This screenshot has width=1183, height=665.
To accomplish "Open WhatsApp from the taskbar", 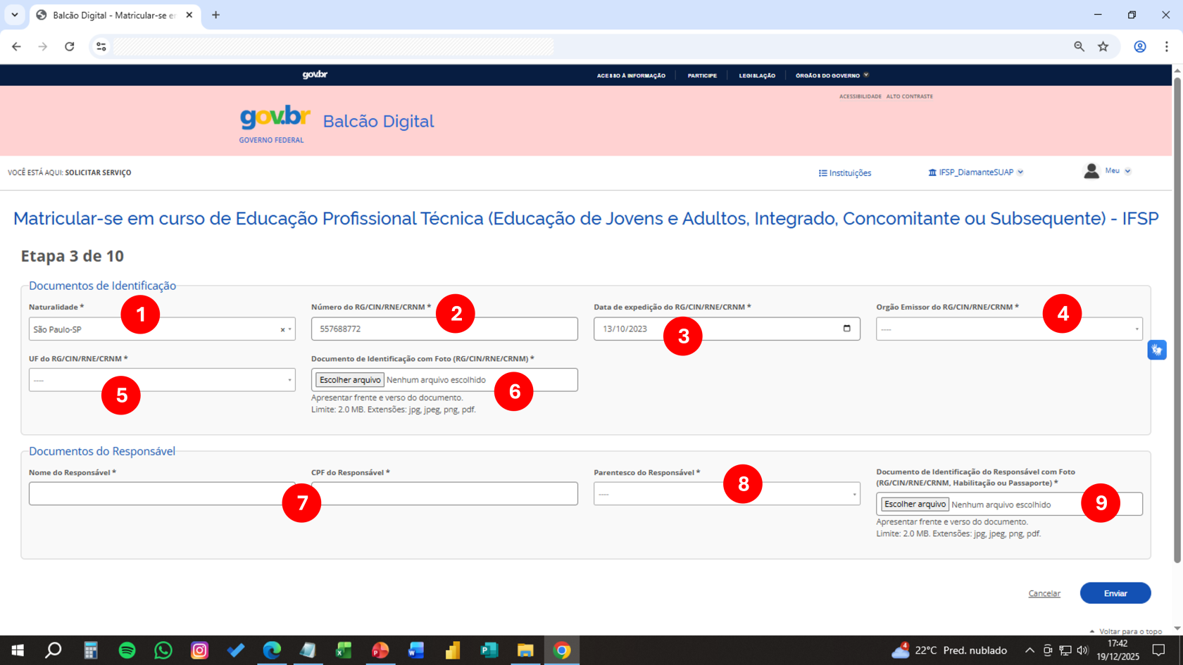I will tap(163, 650).
